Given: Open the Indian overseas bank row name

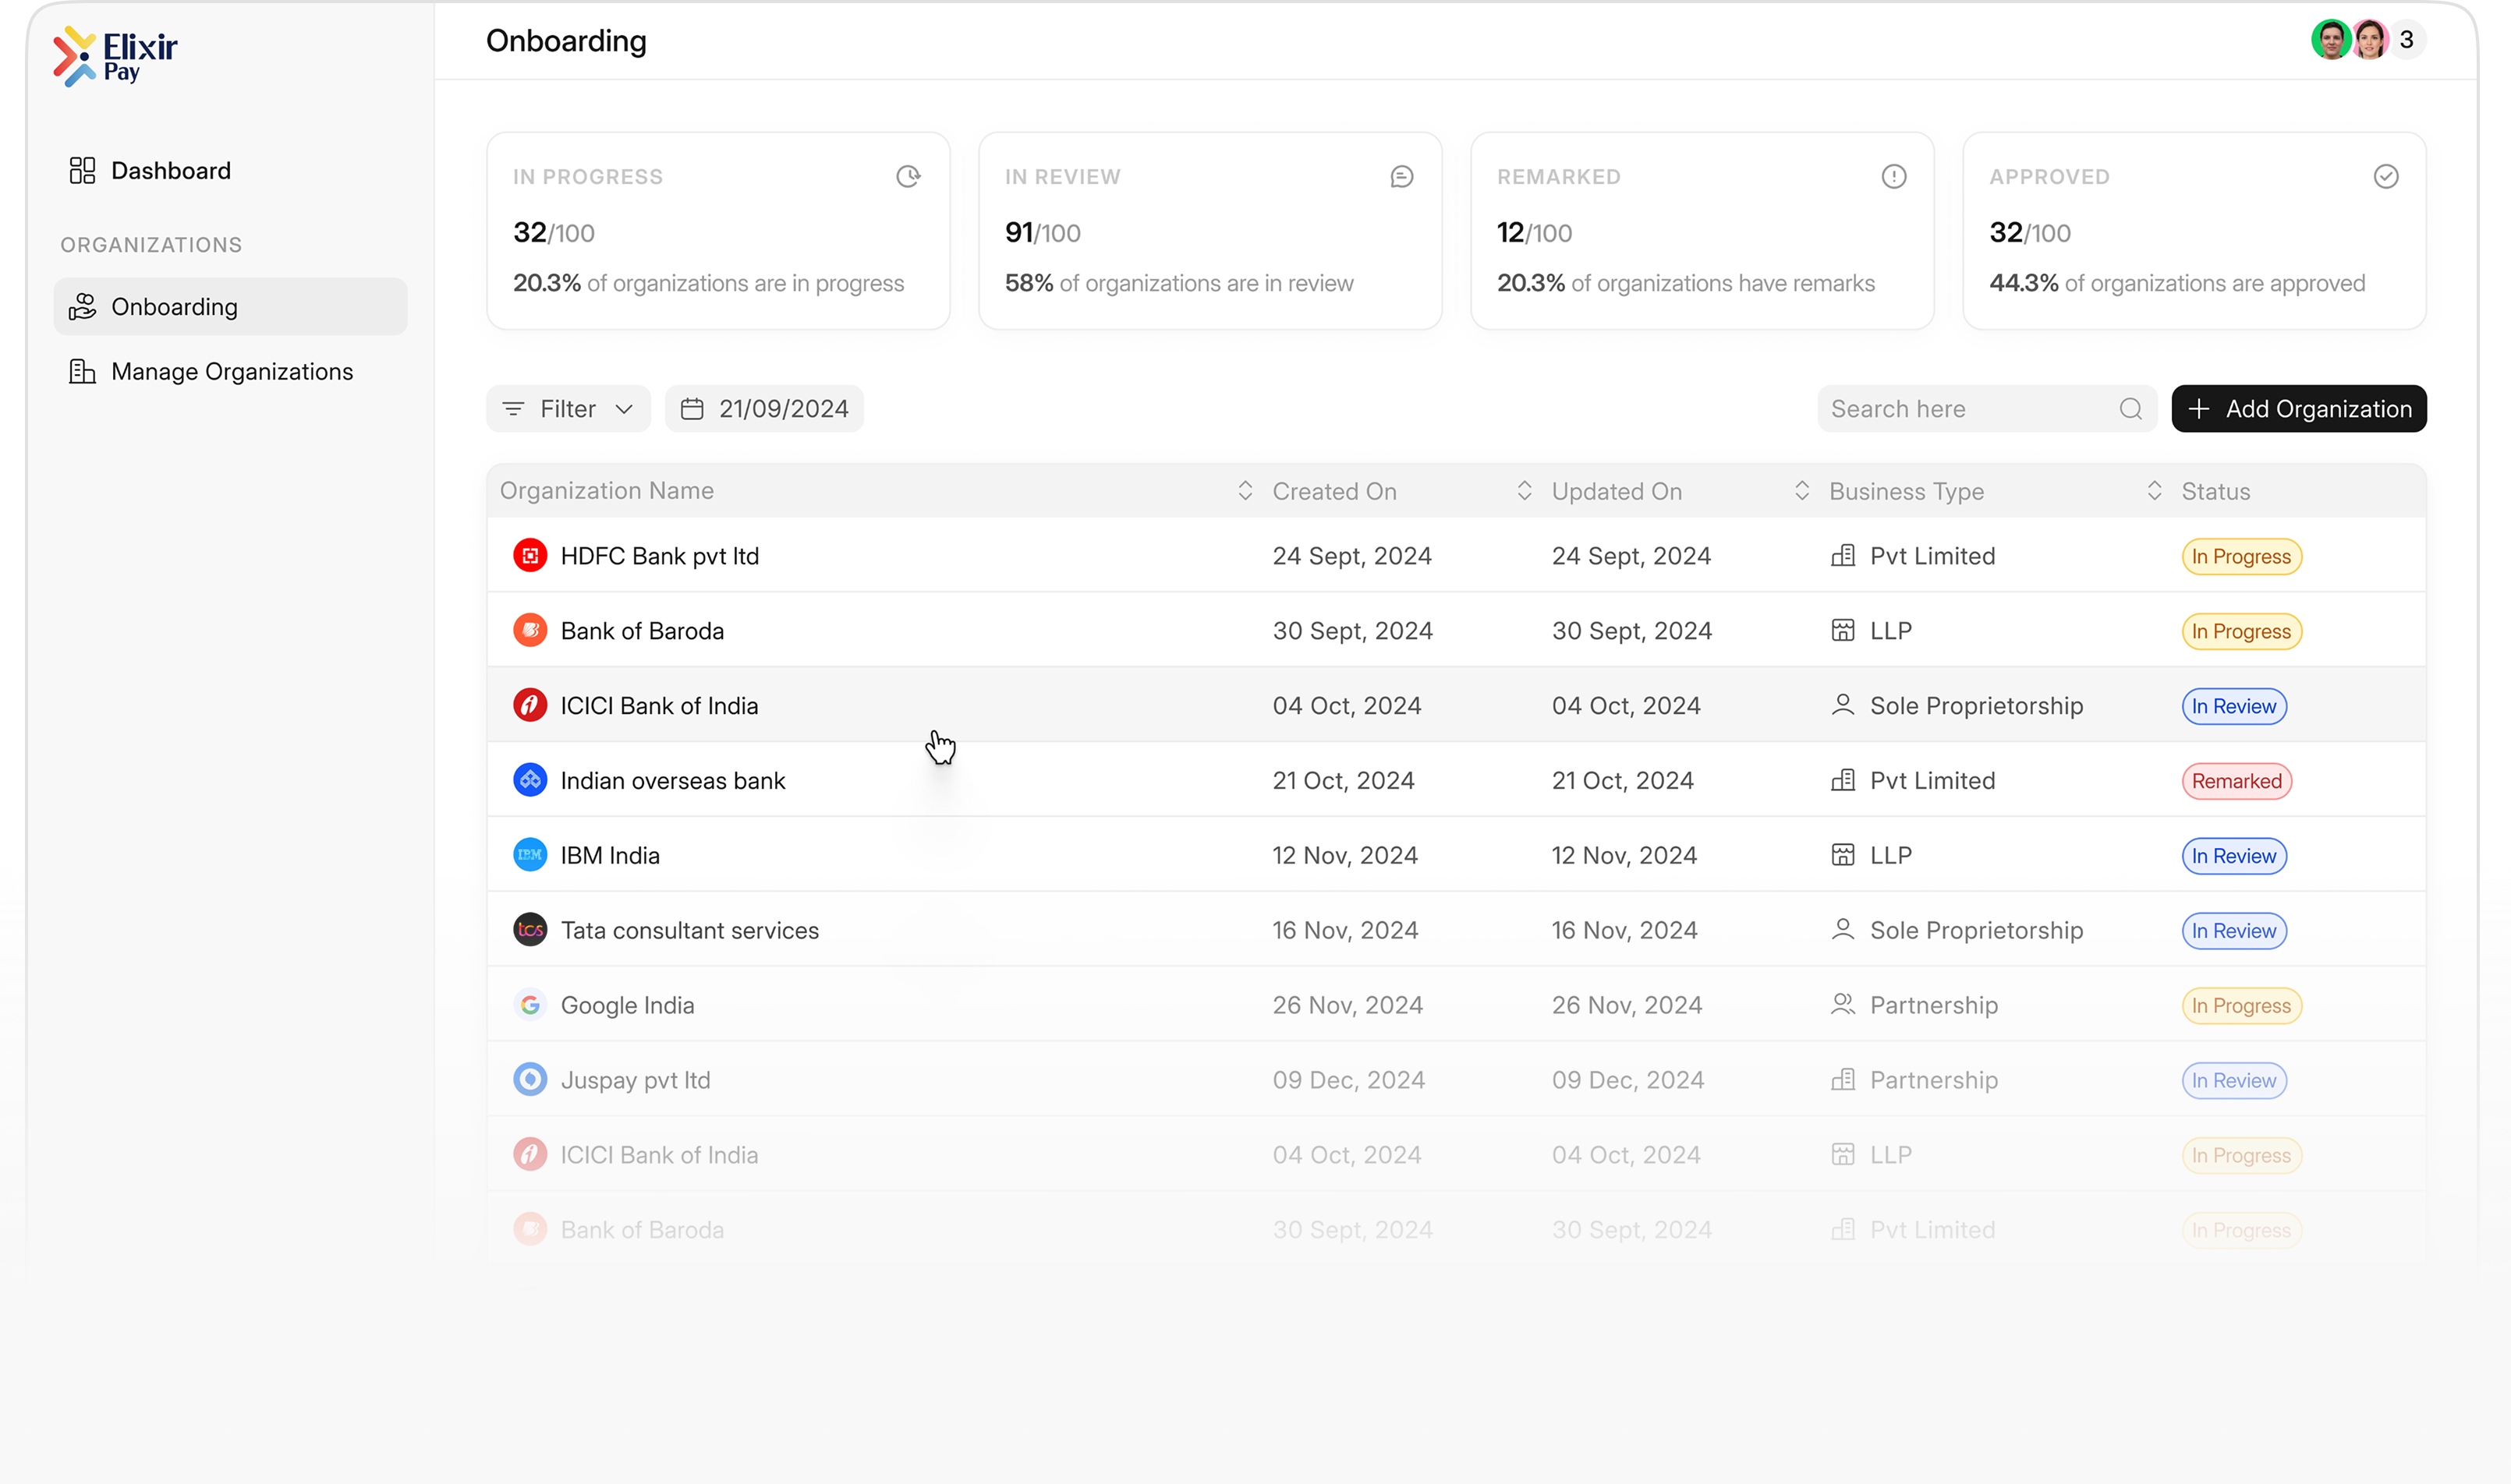Looking at the screenshot, I should tap(672, 781).
